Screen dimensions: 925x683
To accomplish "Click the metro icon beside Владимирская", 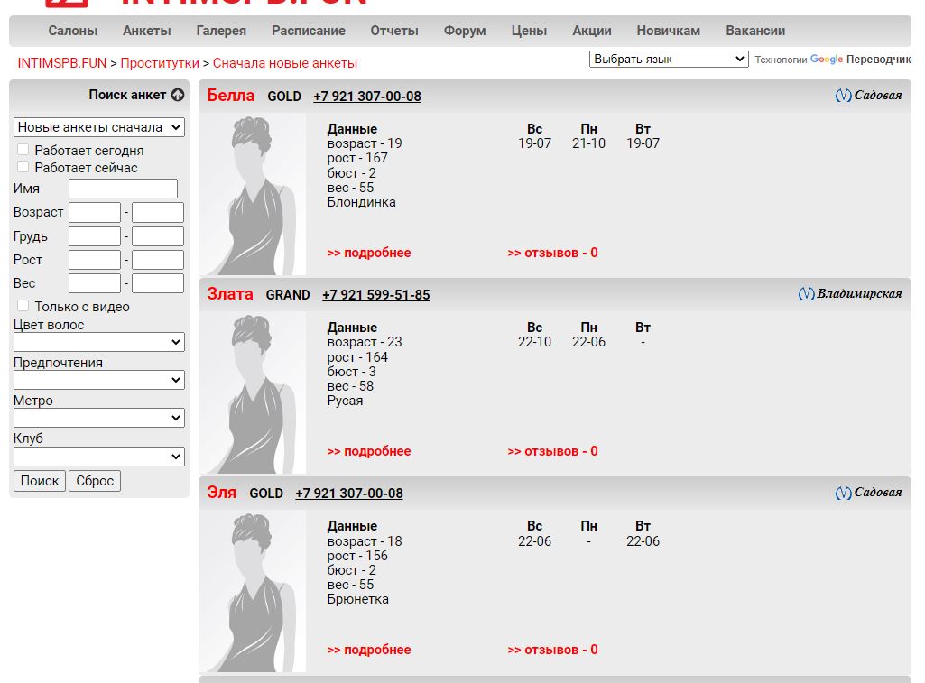I will 807,294.
